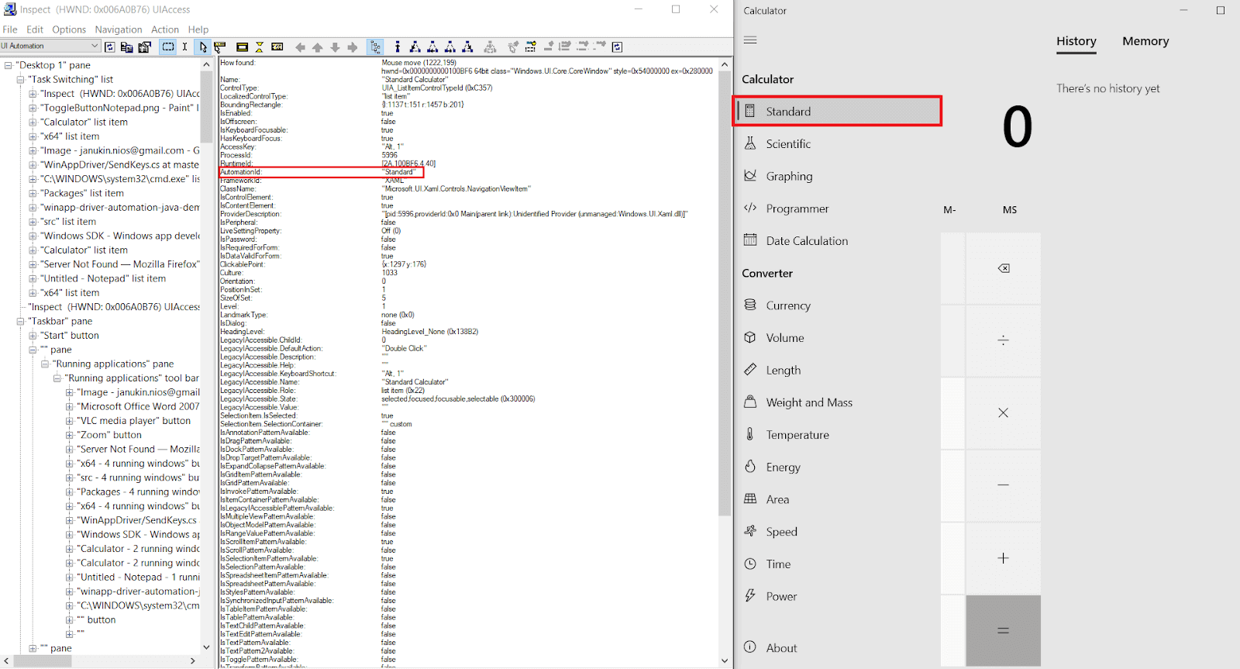Select "Packages" list item in tree
Viewport: 1240px width, 669px height.
click(82, 193)
